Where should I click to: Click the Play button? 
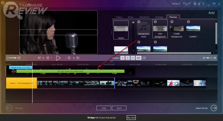pos(58,58)
